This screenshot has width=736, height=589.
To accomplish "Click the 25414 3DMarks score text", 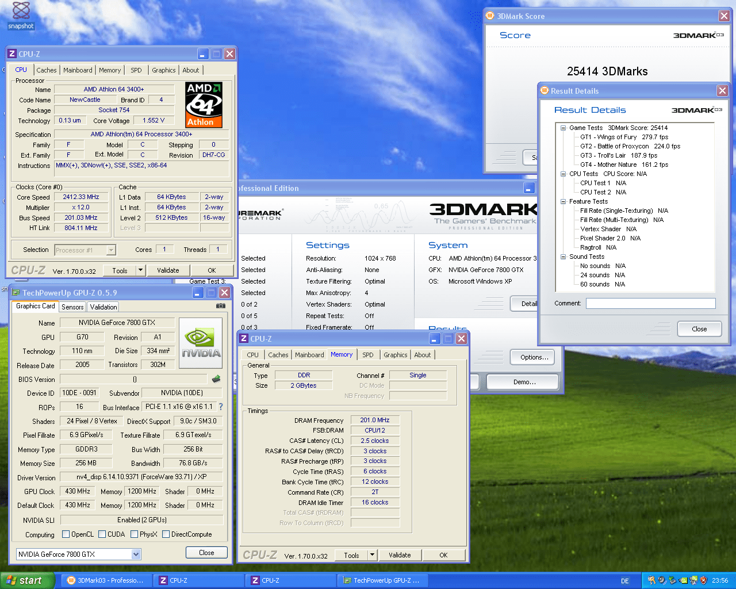I will tap(607, 71).
